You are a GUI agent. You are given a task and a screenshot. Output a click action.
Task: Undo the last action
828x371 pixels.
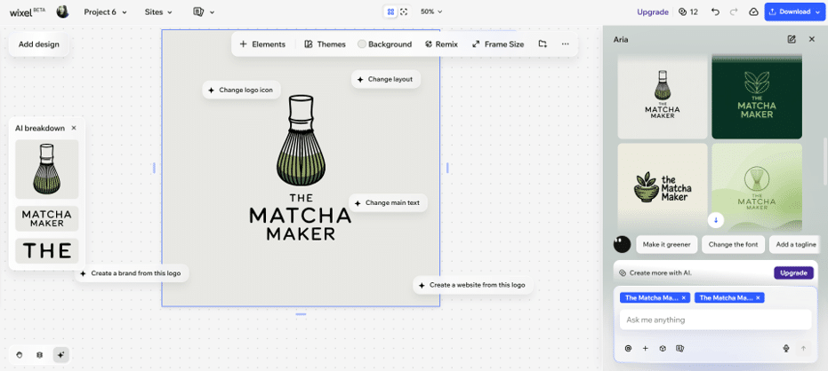716,12
